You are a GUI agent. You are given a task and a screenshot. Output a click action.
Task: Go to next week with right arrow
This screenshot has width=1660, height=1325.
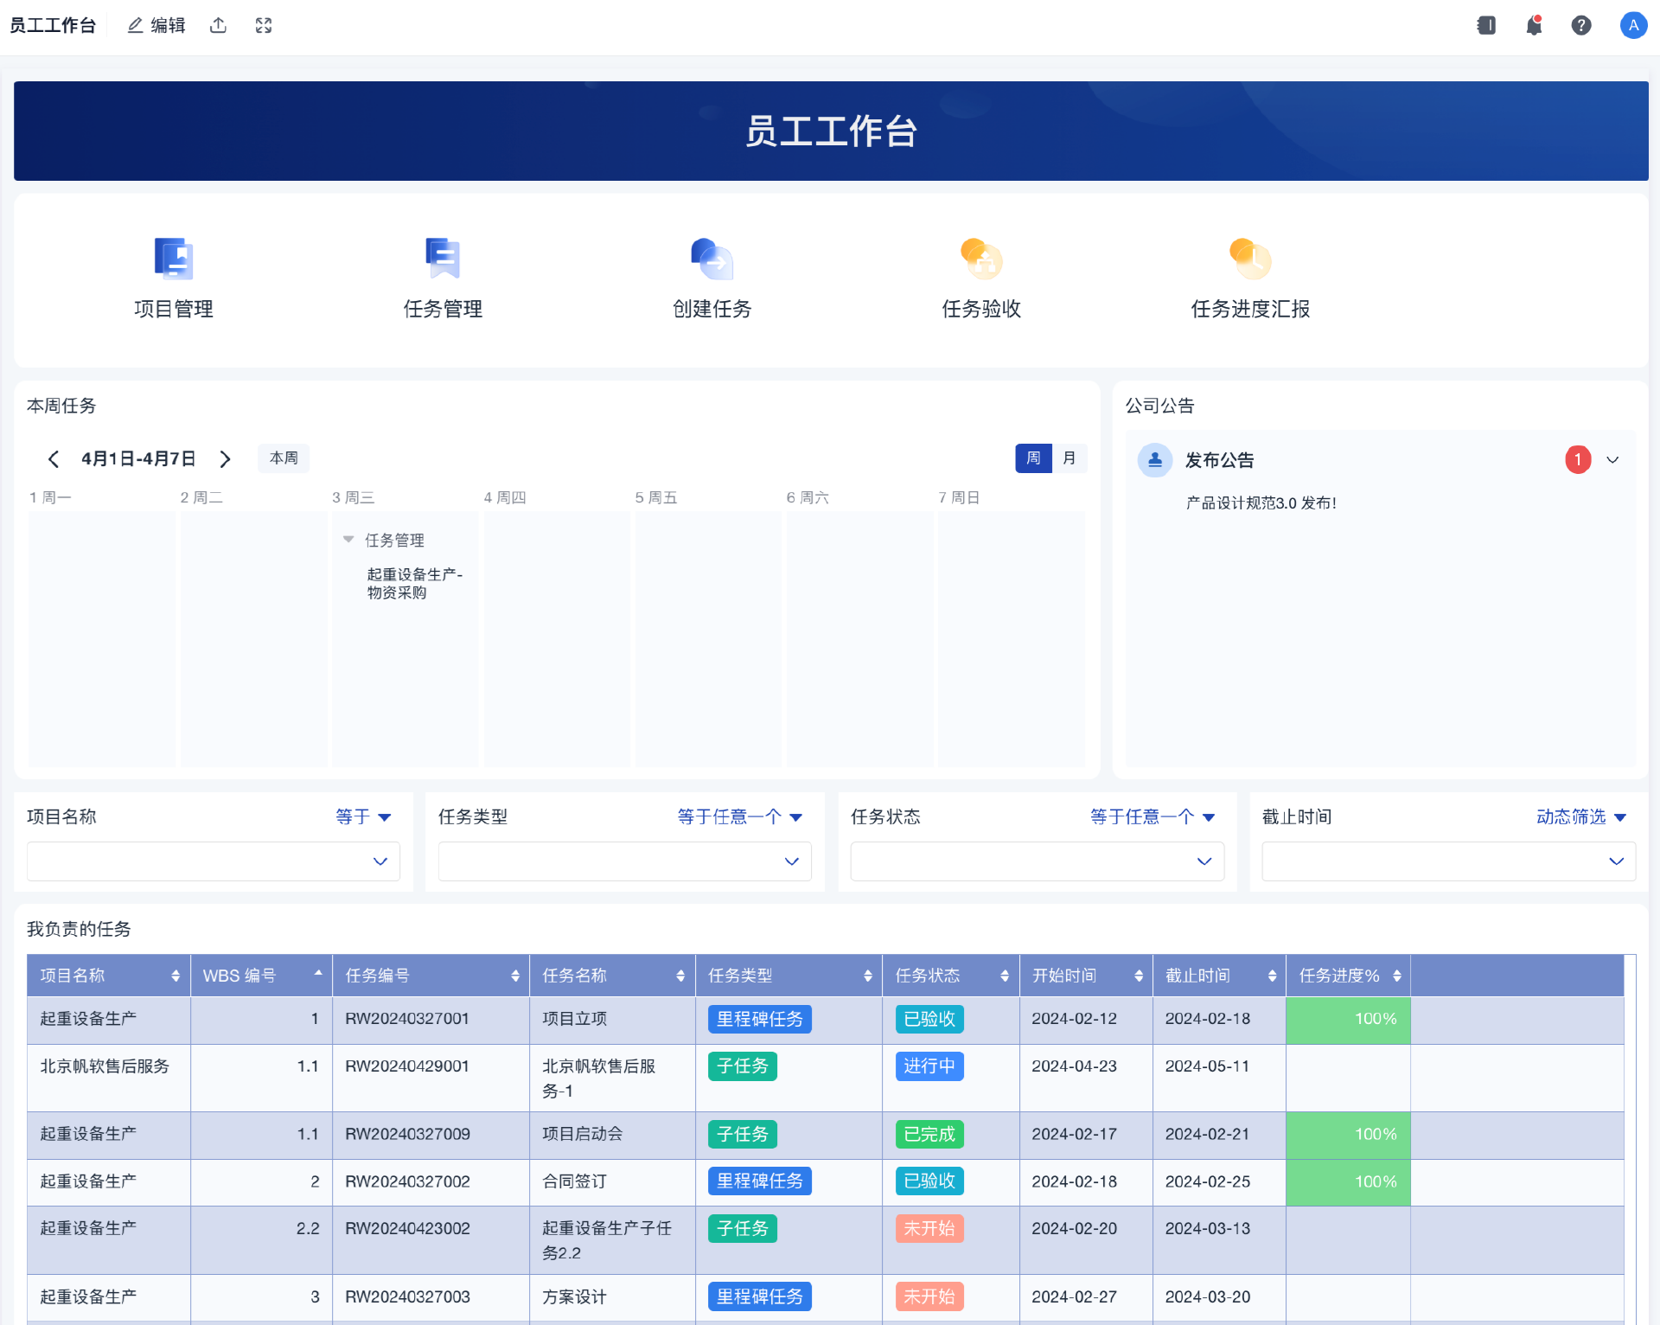[x=225, y=459]
